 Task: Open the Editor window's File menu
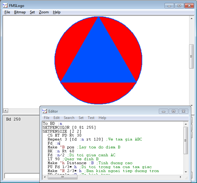(47, 118)
